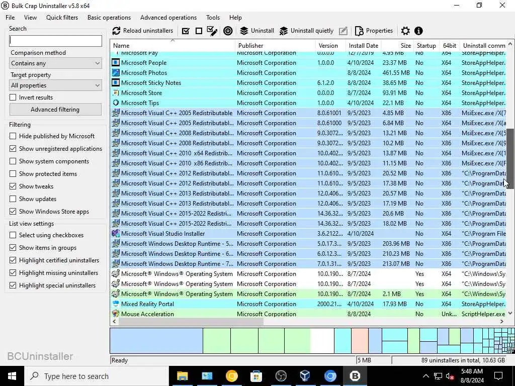Open the View menu
Screen dimensions: 515x386
tap(30, 18)
